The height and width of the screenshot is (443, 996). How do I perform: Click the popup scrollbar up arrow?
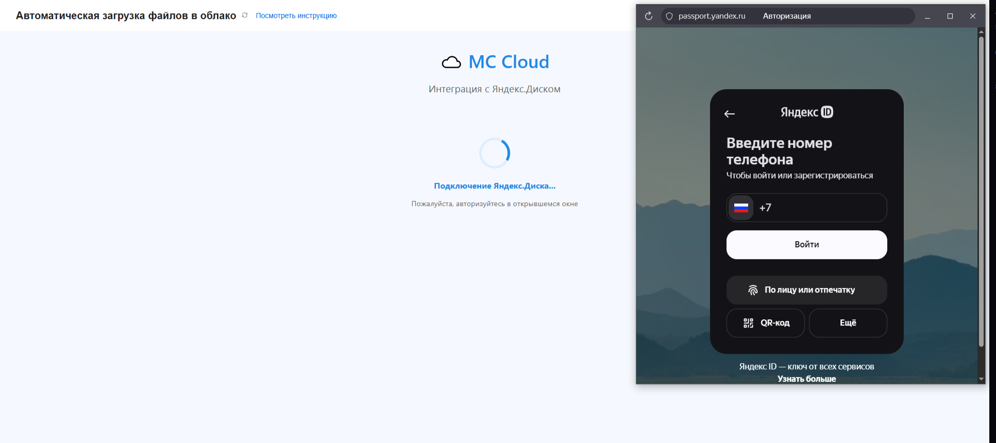point(981,32)
